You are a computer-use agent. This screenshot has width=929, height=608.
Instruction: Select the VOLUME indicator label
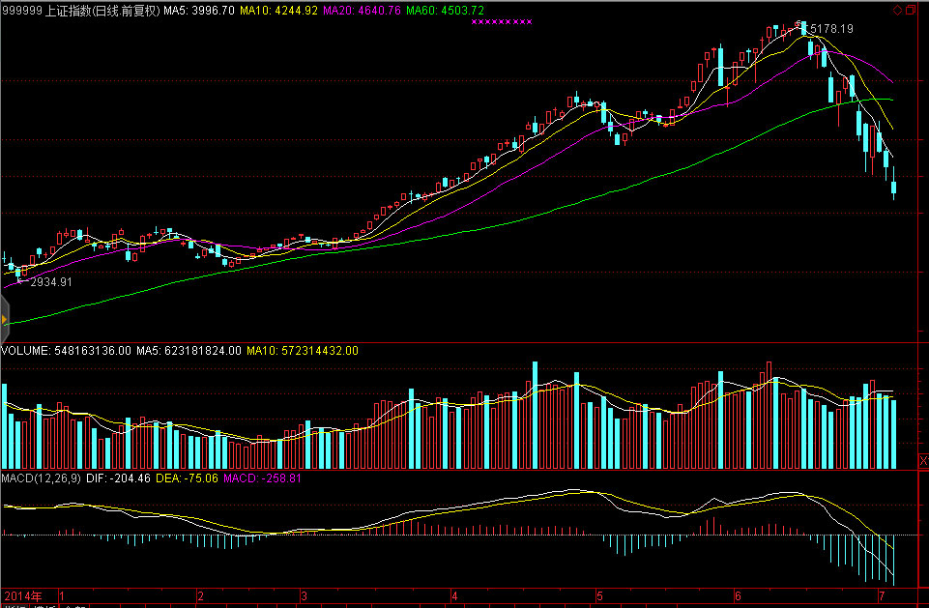[66, 351]
